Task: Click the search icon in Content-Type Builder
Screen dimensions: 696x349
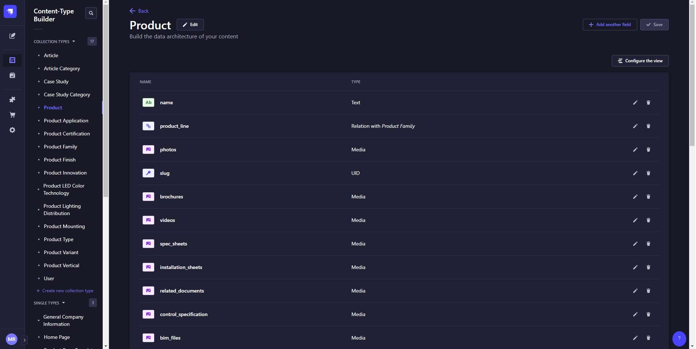Action: [91, 13]
